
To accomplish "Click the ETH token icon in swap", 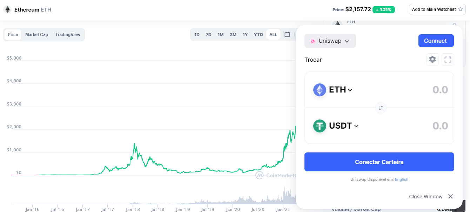I will (x=320, y=90).
